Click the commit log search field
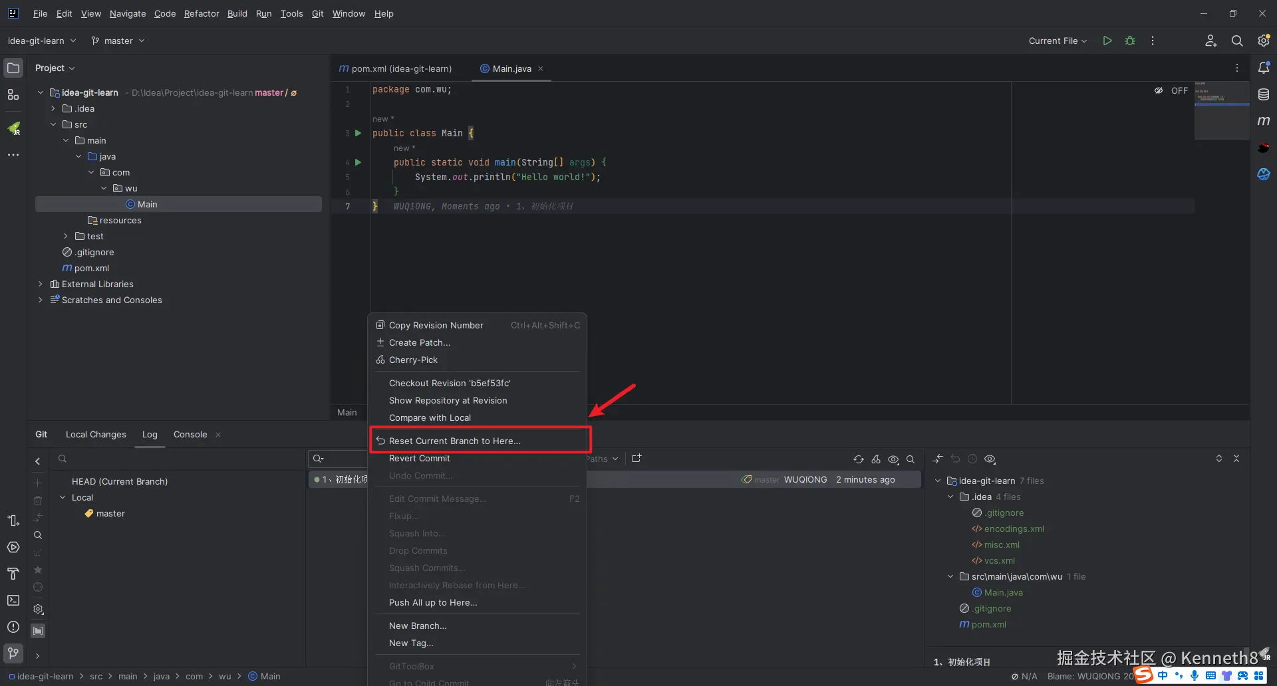1277x686 pixels. (339, 459)
